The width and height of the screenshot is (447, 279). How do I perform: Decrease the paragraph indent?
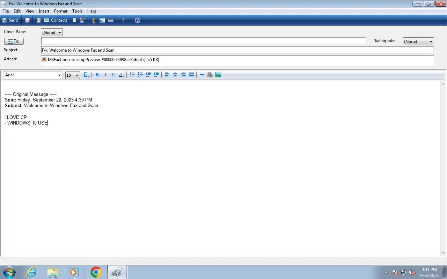click(x=148, y=75)
